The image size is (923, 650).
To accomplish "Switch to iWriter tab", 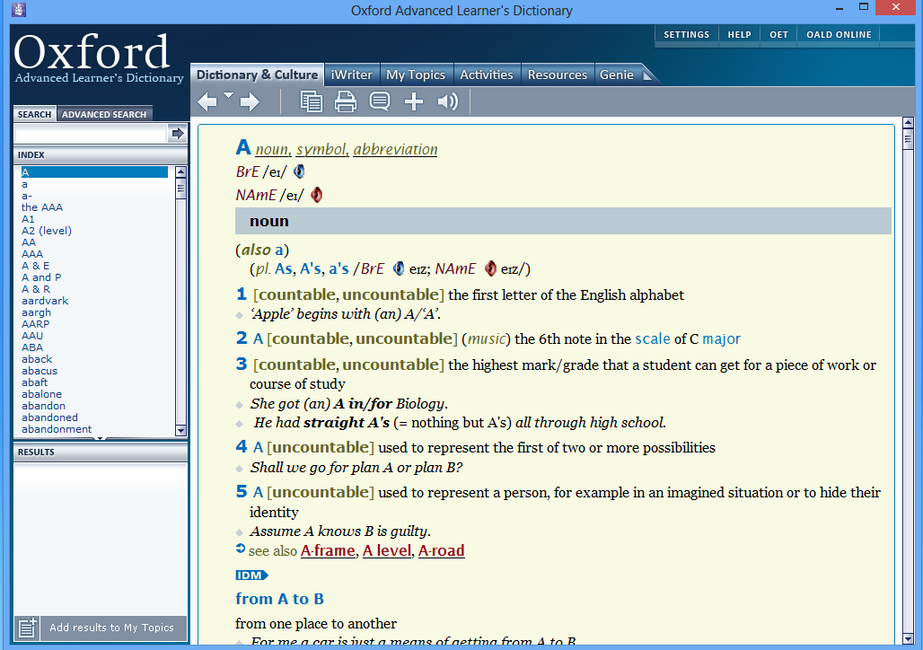I will 351,75.
